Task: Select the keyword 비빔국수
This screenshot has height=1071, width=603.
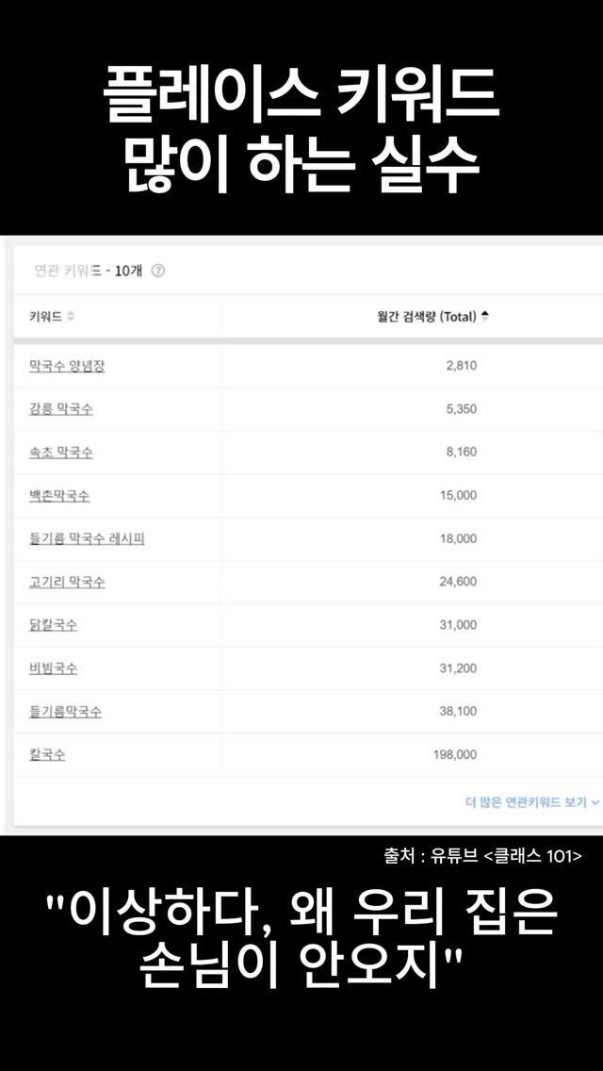Action: tap(51, 668)
